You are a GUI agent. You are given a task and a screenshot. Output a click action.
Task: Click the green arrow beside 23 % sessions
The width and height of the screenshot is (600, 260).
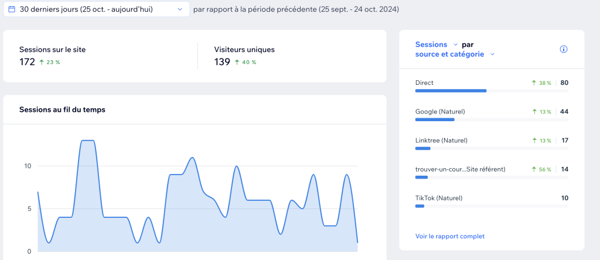42,62
